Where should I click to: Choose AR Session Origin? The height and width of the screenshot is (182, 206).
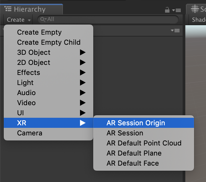pyautogui.click(x=136, y=123)
